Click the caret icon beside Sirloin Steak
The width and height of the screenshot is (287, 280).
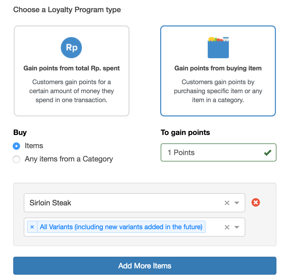point(237,202)
